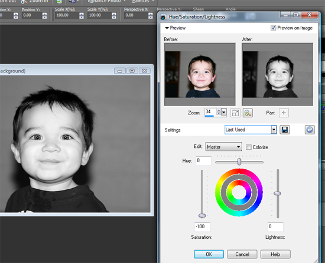325x263 pixels.
Task: Open the Palettes toolbar menu
Action: click(x=143, y=1)
